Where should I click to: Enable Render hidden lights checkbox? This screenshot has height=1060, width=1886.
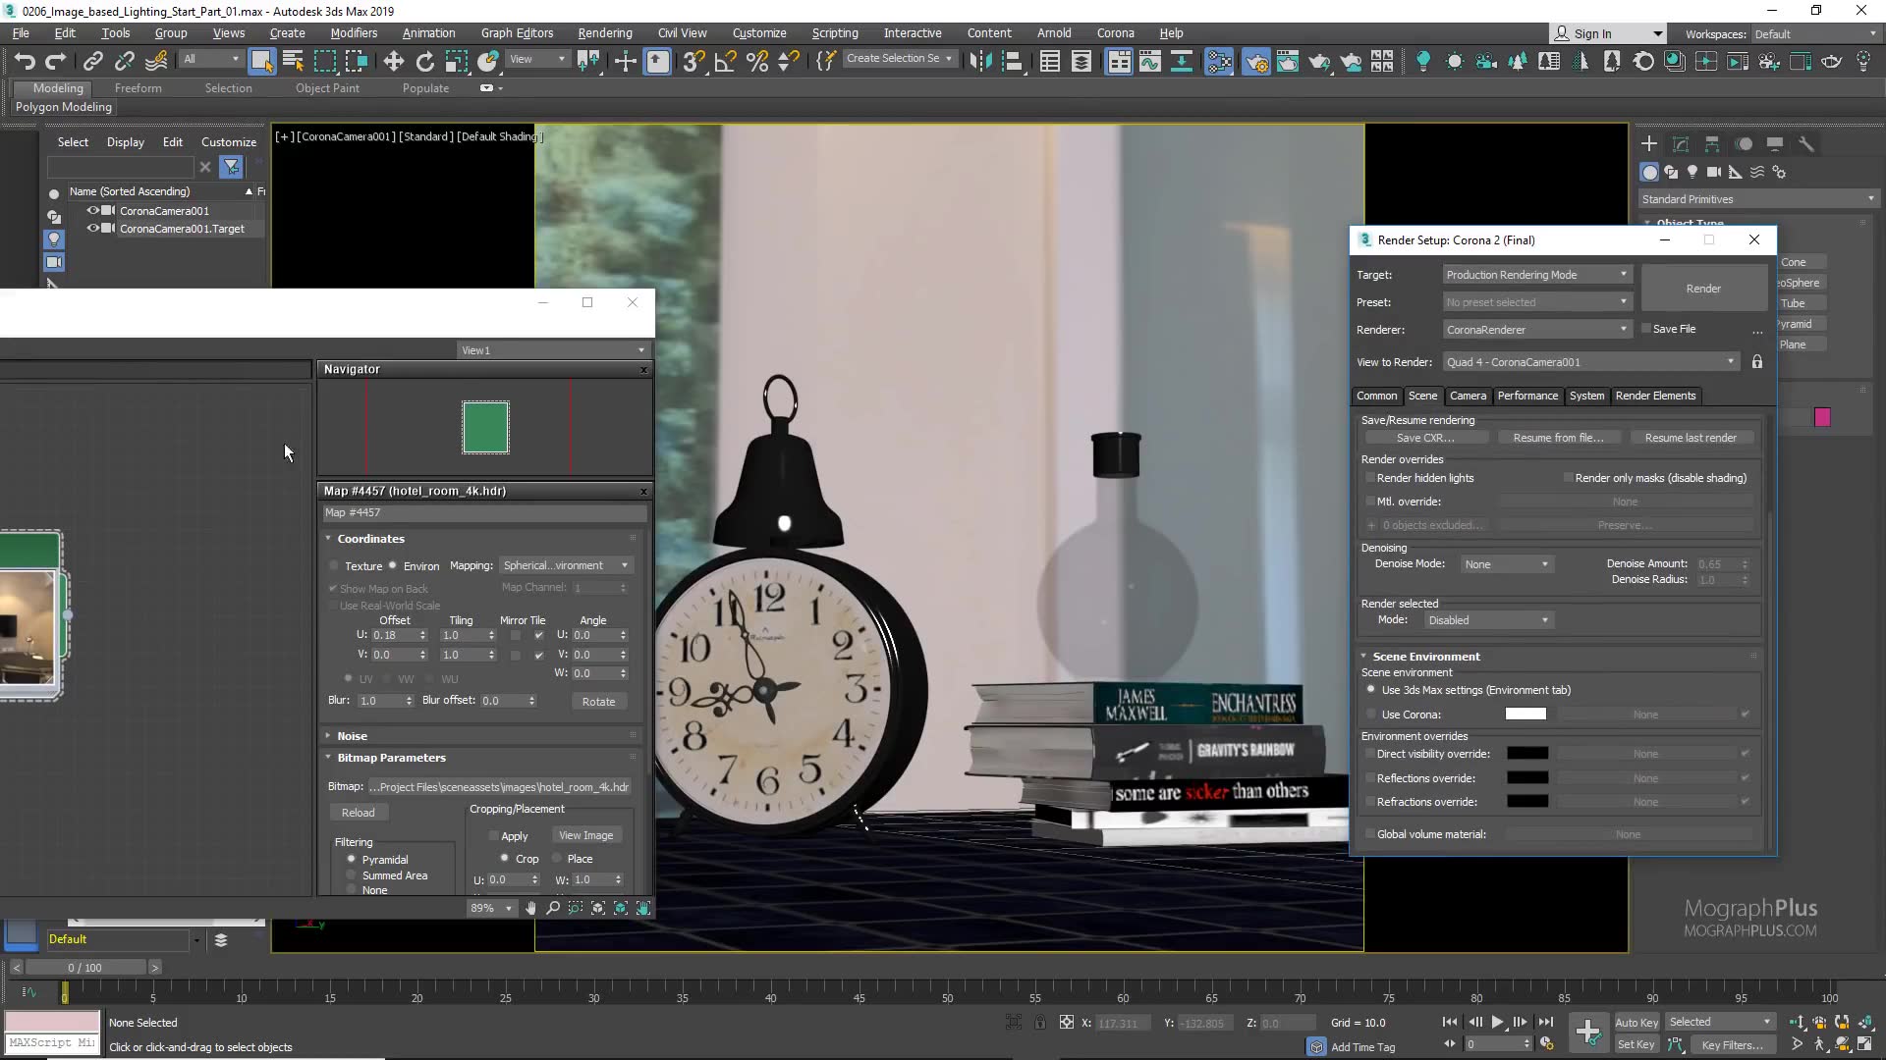click(x=1370, y=478)
